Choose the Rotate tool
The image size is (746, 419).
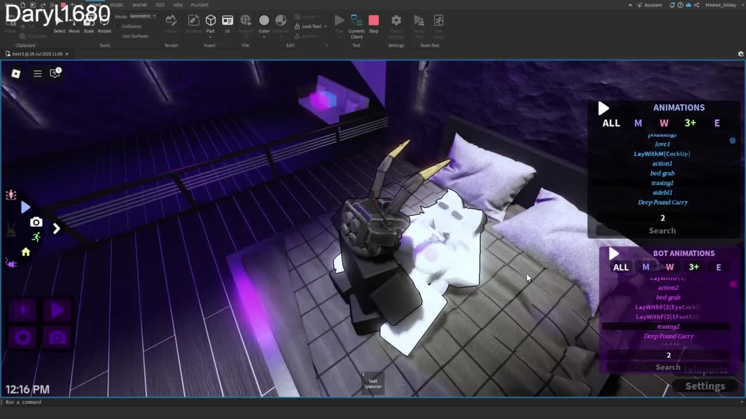104,24
